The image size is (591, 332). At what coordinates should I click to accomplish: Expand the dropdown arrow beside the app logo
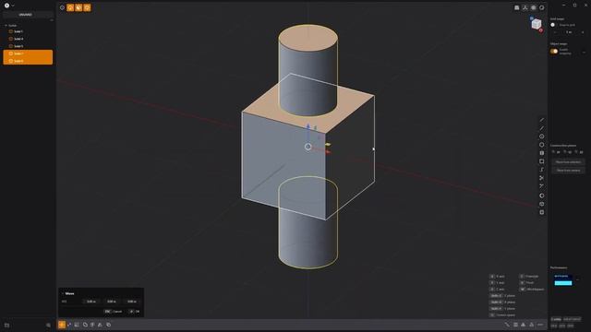click(13, 6)
